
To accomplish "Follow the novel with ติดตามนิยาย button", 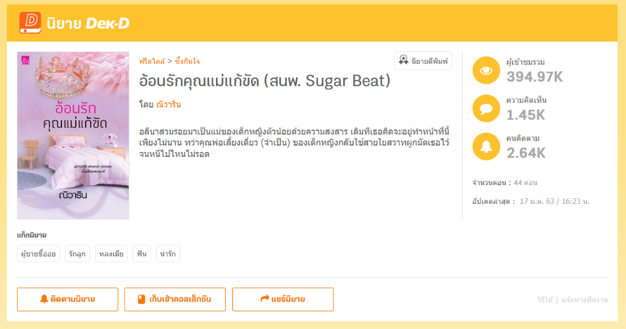I will [x=68, y=299].
